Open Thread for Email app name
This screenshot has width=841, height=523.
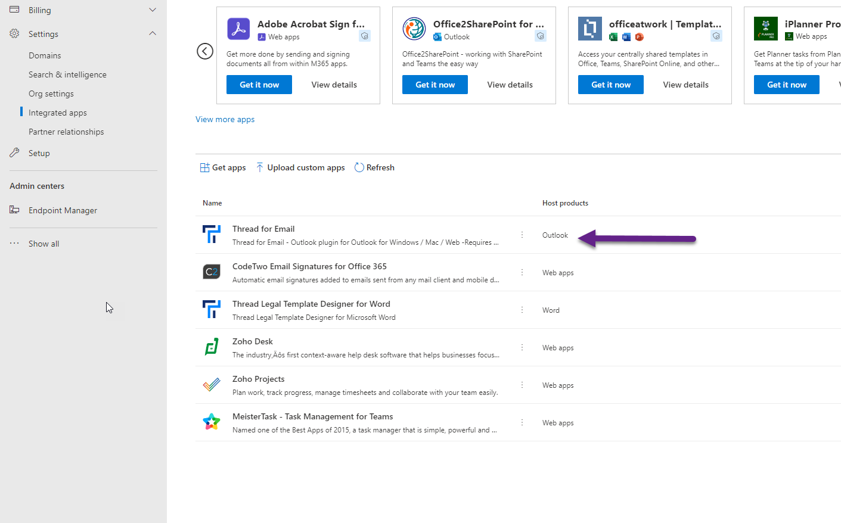pyautogui.click(x=263, y=229)
